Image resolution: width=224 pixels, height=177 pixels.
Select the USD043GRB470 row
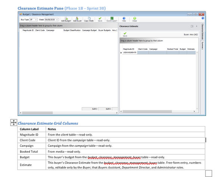point(130,53)
